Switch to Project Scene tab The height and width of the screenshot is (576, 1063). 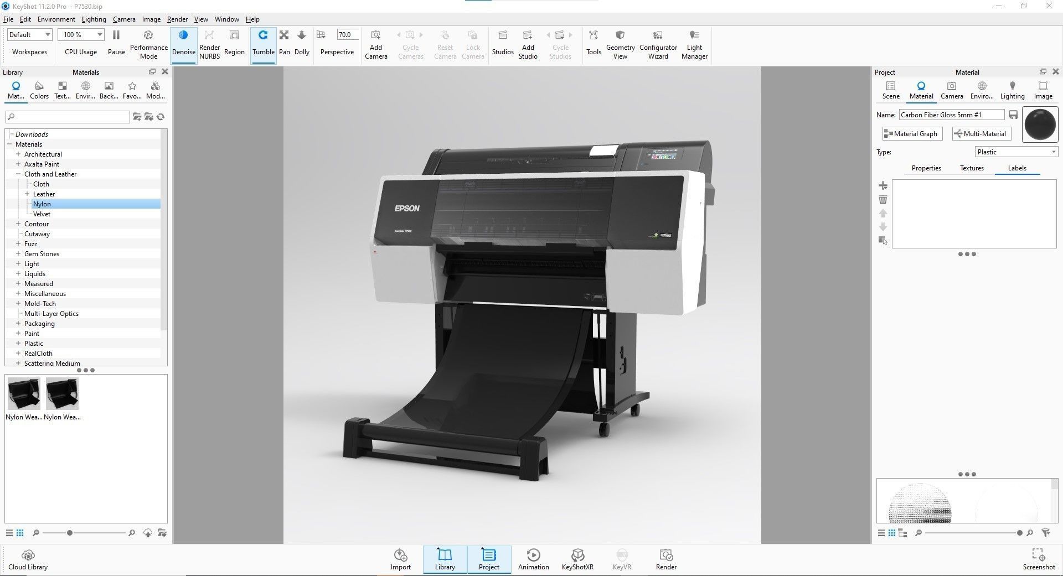pos(891,90)
